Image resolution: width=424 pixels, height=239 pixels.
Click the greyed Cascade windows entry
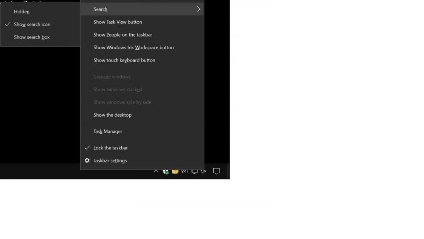coord(142,76)
